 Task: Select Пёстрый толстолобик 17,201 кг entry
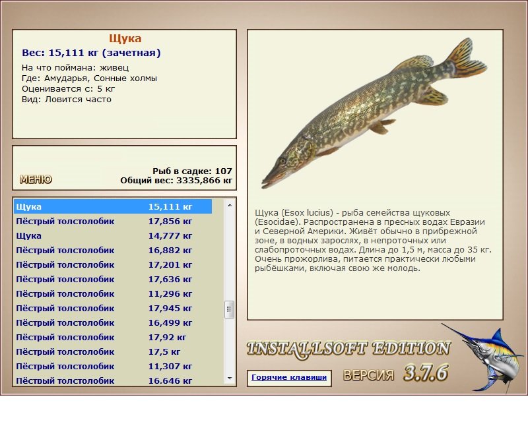click(113, 264)
